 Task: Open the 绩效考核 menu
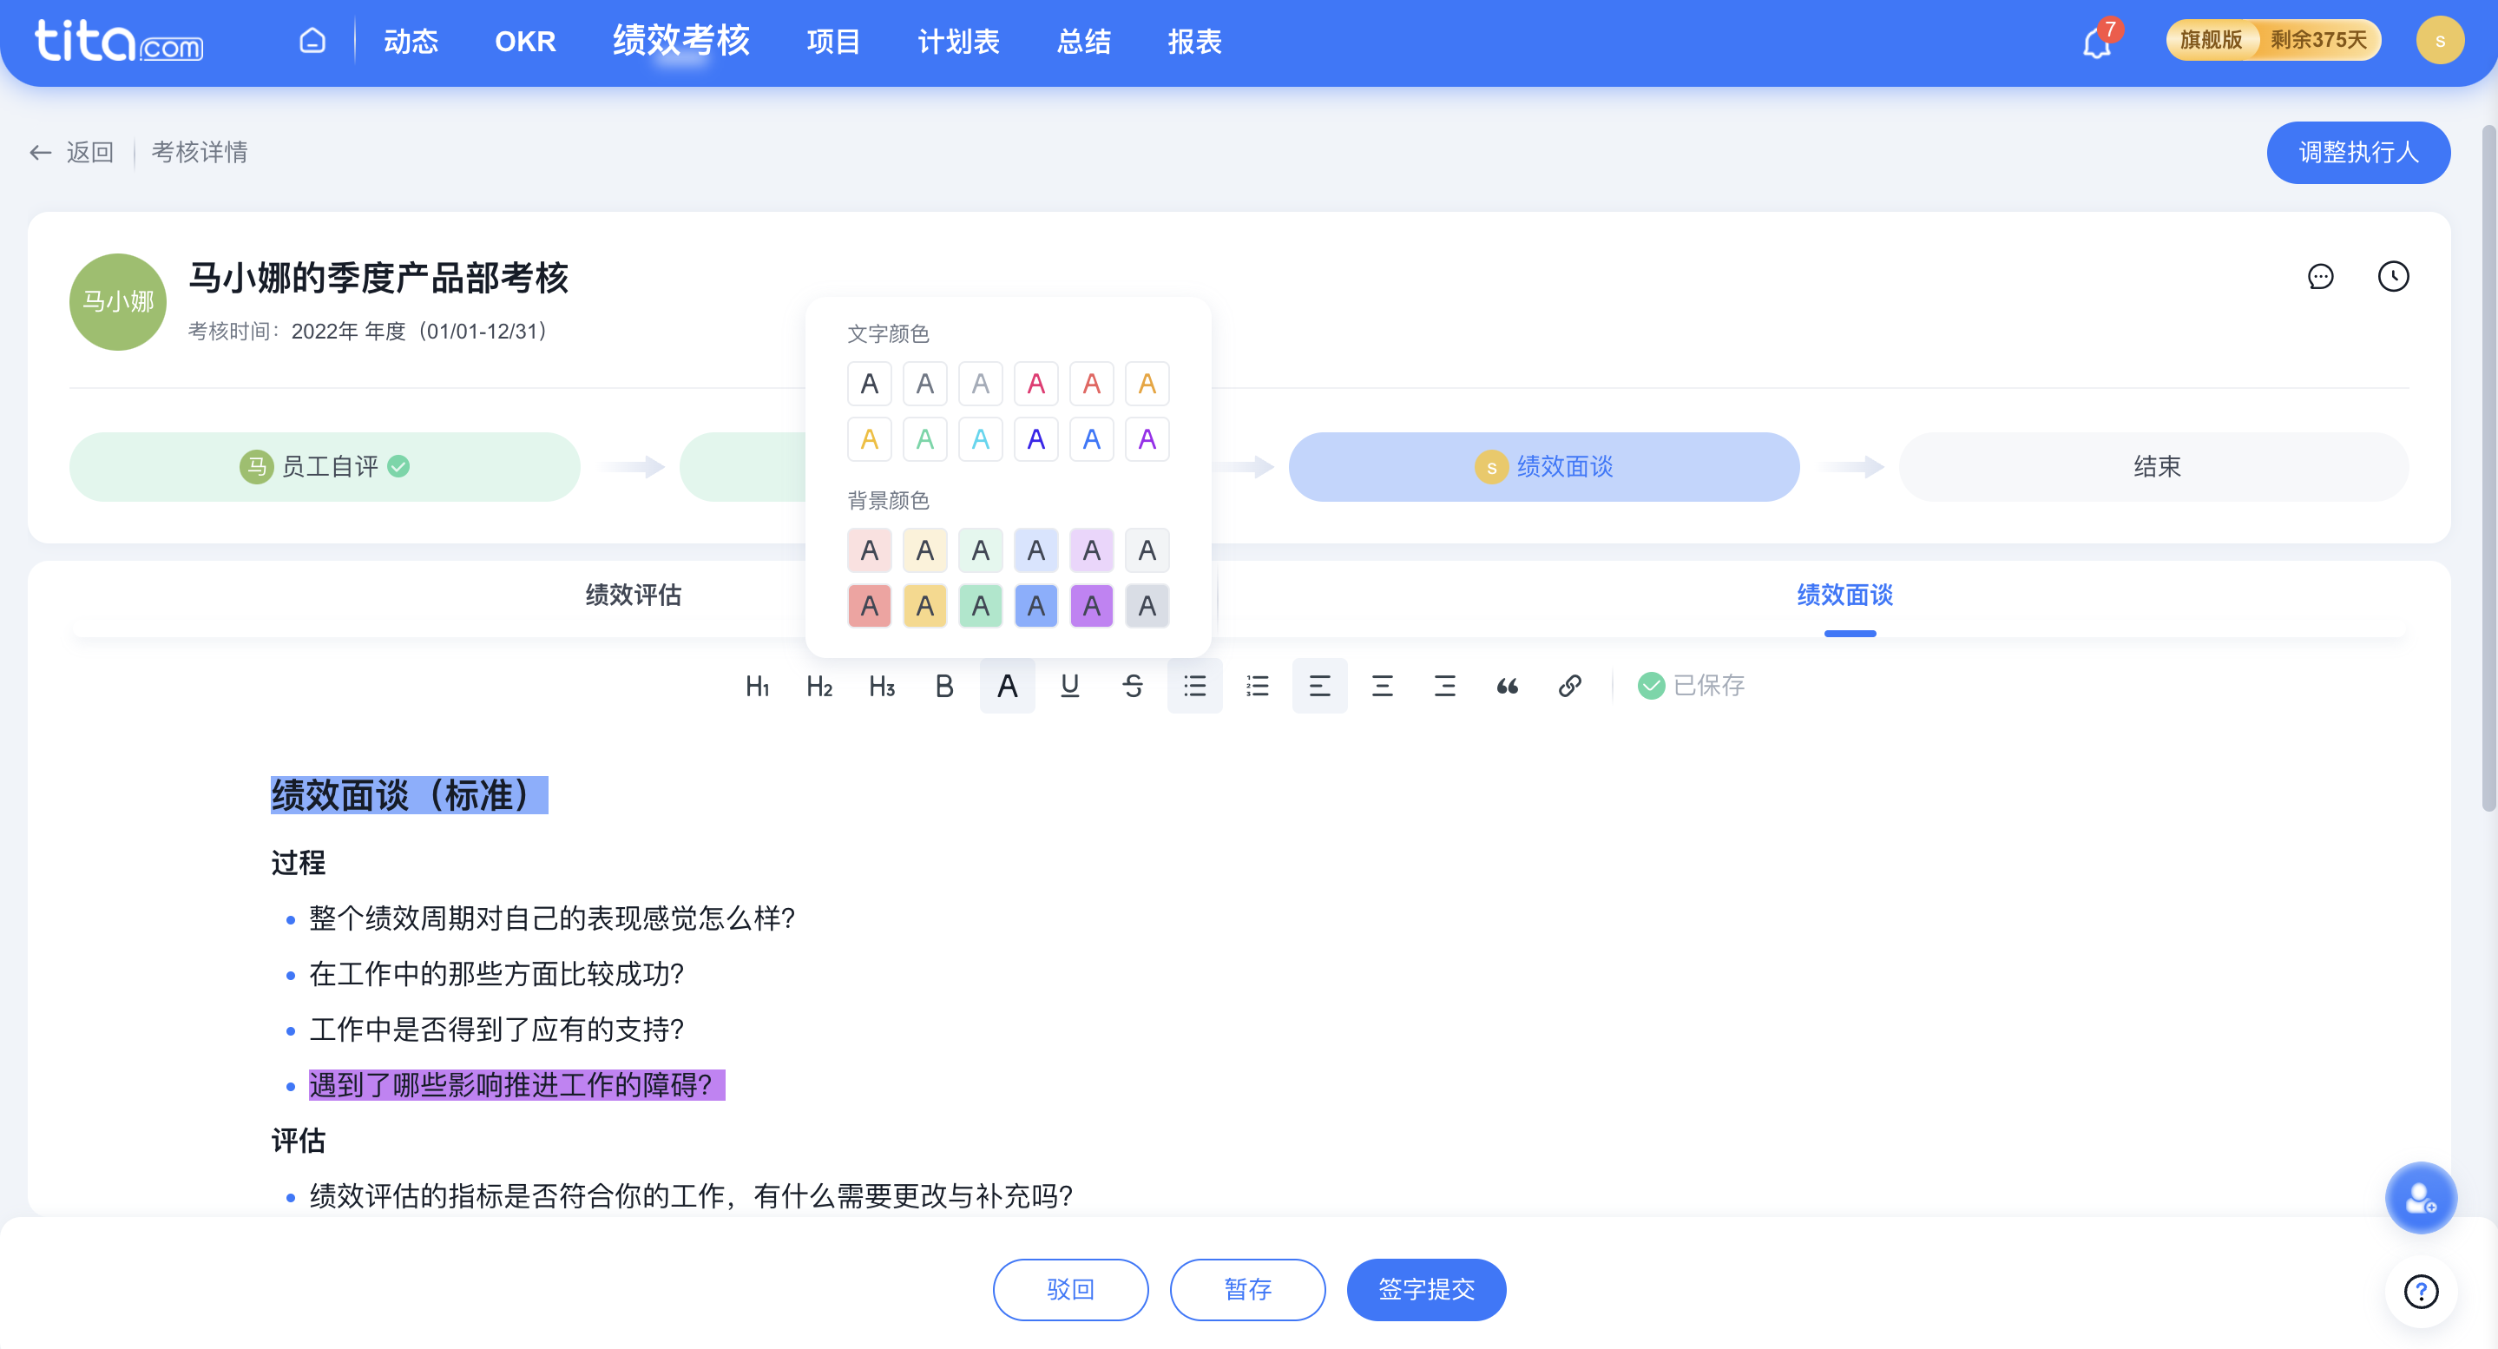pyautogui.click(x=681, y=41)
